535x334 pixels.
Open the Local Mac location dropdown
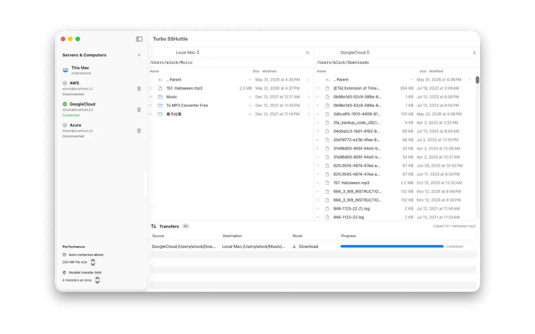tap(188, 52)
